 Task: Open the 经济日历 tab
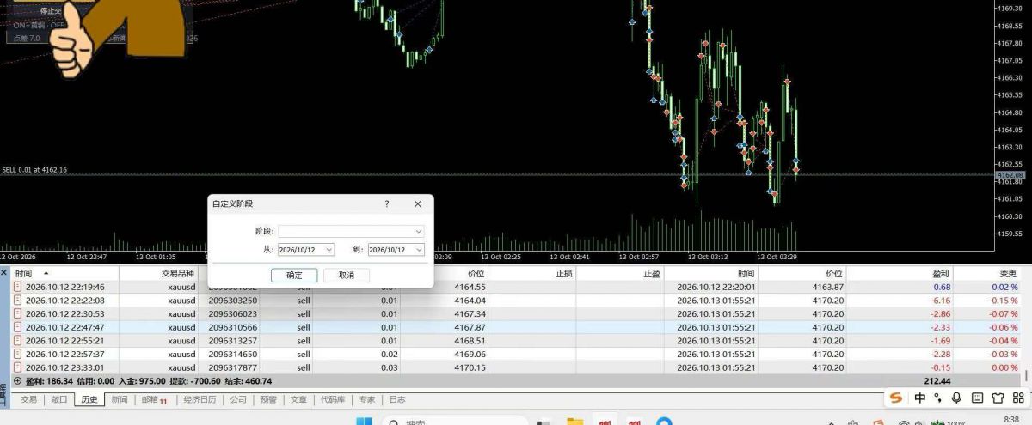click(200, 399)
